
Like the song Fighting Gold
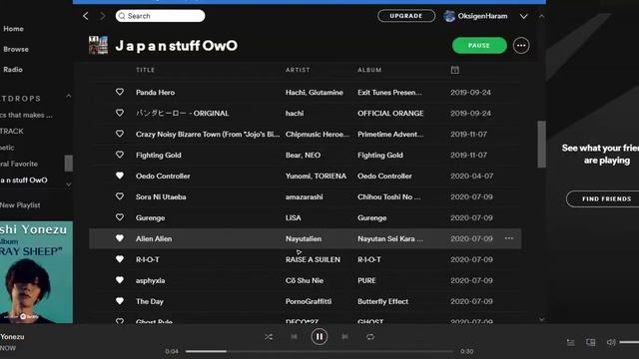[120, 155]
